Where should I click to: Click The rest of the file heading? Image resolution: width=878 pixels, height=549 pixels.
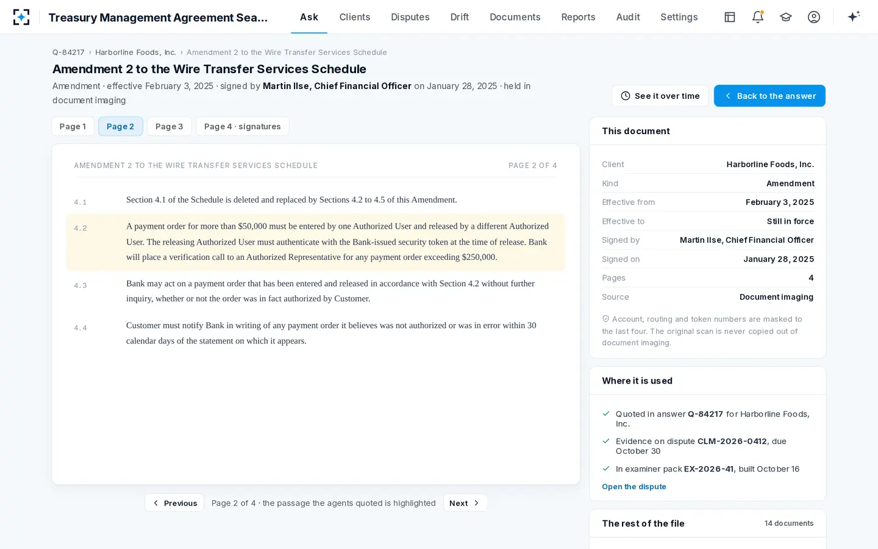point(643,523)
